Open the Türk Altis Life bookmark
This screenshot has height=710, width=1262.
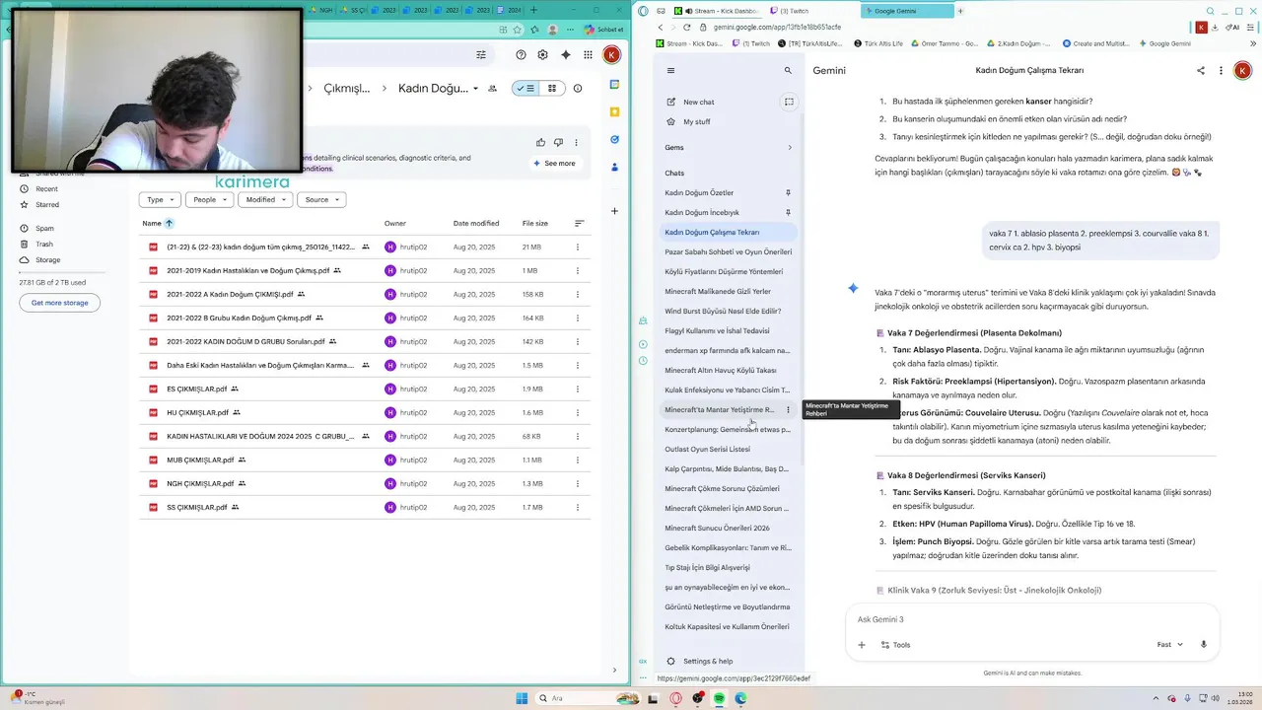pos(876,43)
